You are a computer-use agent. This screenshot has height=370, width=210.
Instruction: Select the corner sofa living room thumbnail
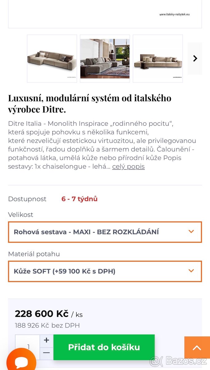point(105,58)
